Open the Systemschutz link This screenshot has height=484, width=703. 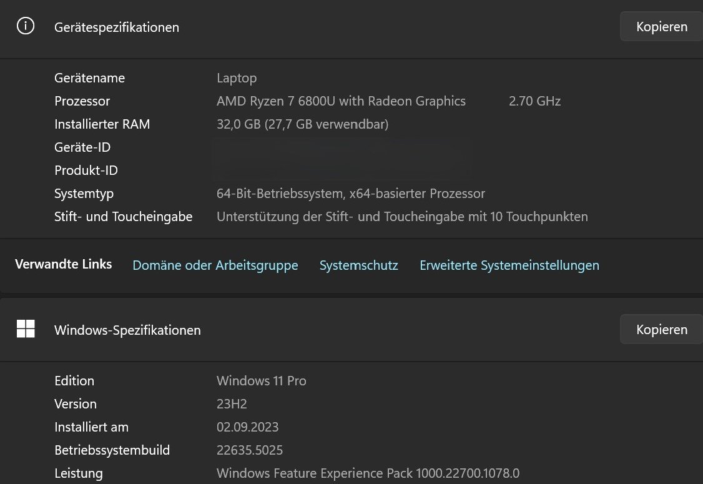(358, 265)
